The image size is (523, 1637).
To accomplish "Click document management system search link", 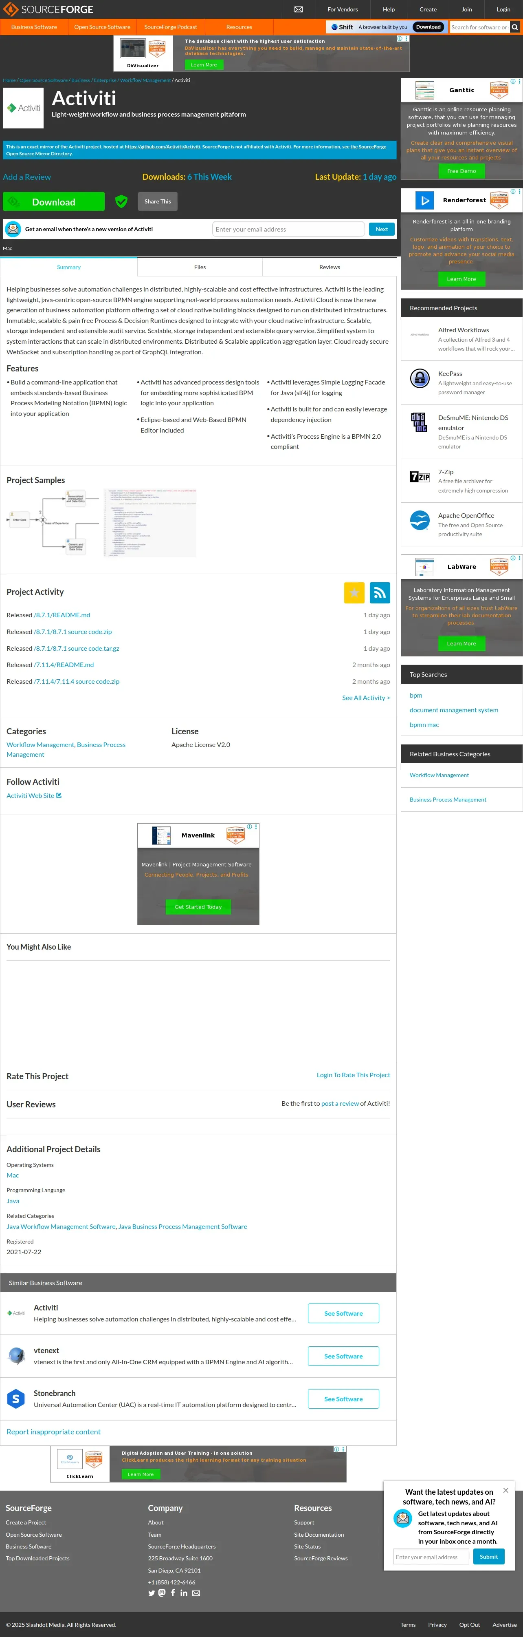I will [x=454, y=710].
